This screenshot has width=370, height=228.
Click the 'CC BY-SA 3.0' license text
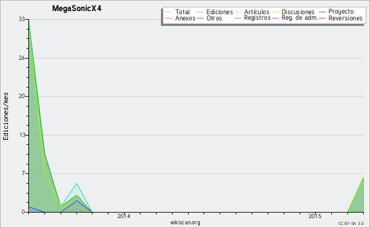pos(351,224)
